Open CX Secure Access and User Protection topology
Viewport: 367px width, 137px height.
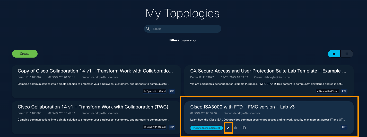point(268,71)
